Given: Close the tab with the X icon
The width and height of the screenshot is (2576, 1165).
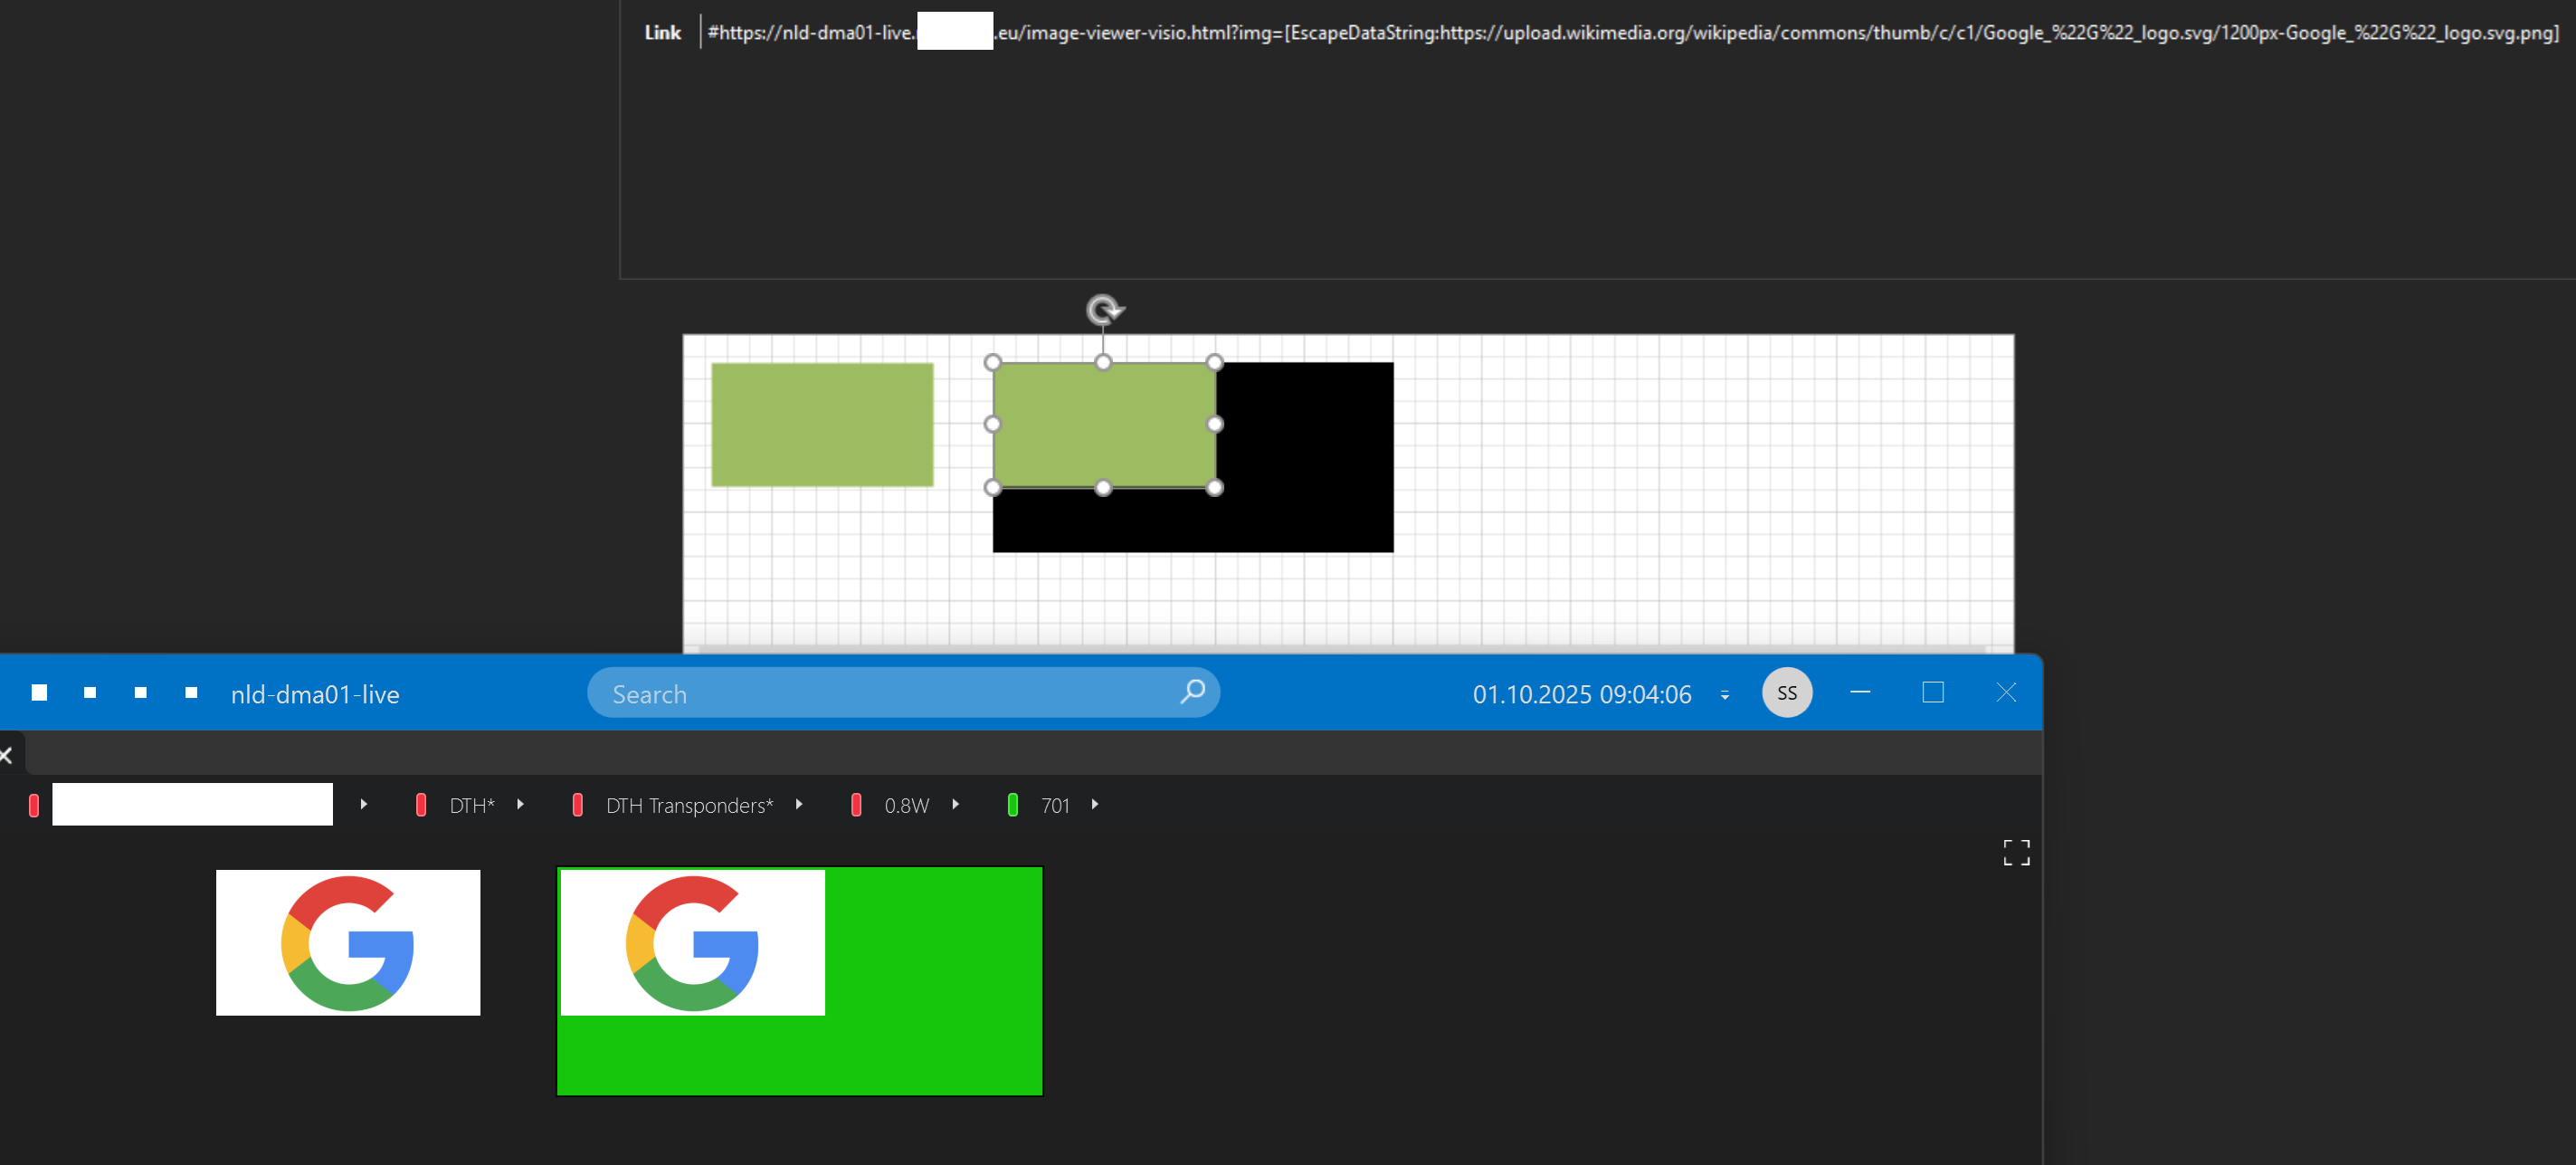Looking at the screenshot, I should tap(6, 755).
